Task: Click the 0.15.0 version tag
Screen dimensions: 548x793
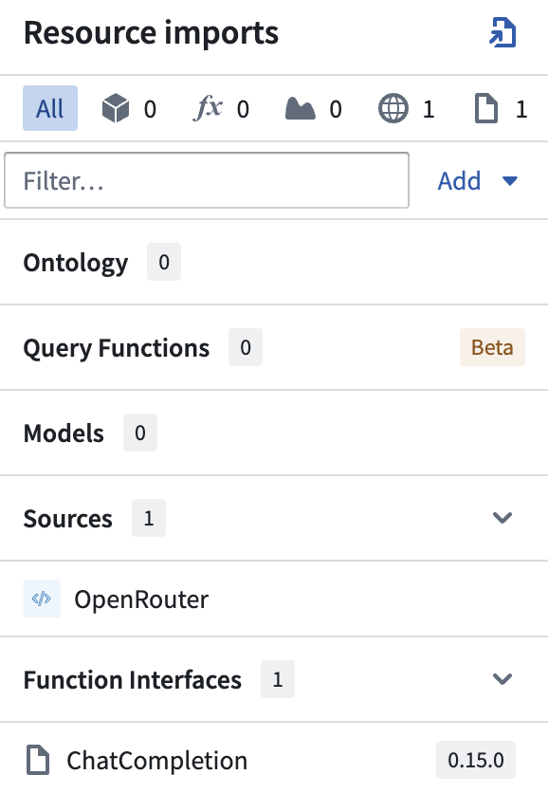Action: [476, 760]
